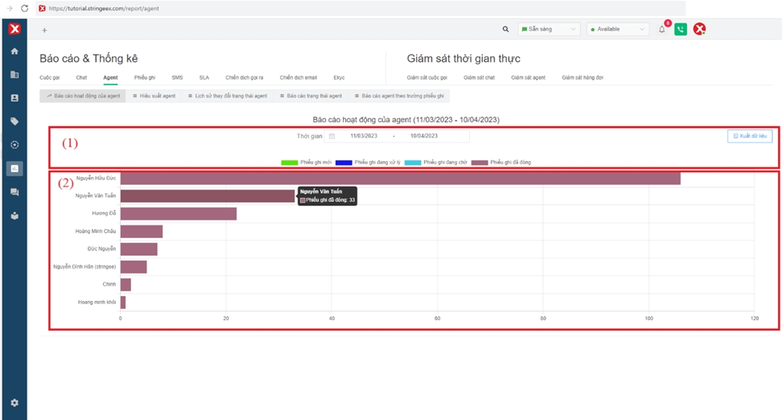The height and width of the screenshot is (420, 783).
Task: Click the search magnifier icon
Action: (x=505, y=30)
